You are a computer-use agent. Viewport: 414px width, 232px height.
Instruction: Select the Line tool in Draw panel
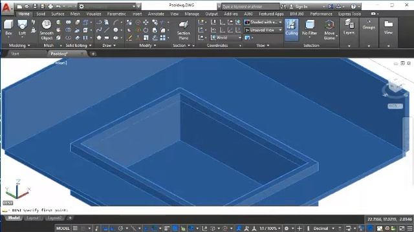pyautogui.click(x=107, y=30)
